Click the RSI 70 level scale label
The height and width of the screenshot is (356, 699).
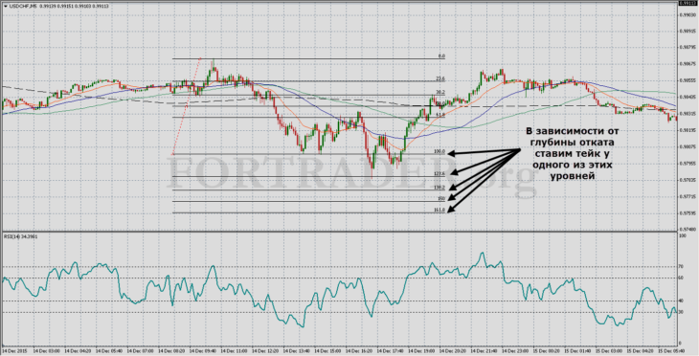[681, 266]
